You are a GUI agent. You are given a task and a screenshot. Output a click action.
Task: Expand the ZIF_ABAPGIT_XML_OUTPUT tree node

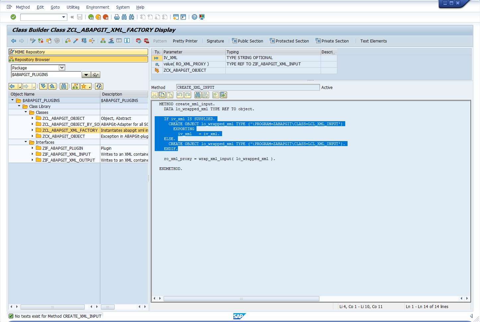(x=32, y=160)
